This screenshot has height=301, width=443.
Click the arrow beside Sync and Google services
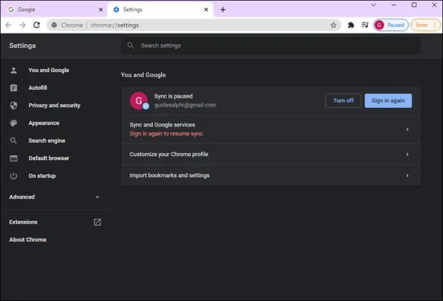pos(408,130)
